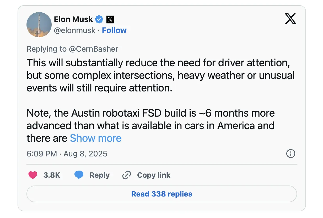323x218 pixels.
Task: Follow the @elonmusk account
Action: click(114, 30)
